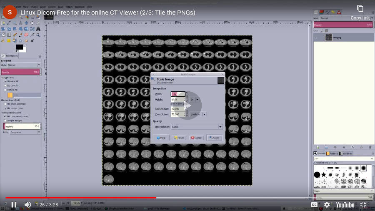
Task: Select Fill whole selection option
Action: tap(5, 104)
